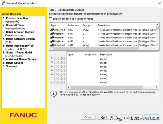
Task: Remove the selection for group 8
Action: click(62, 82)
